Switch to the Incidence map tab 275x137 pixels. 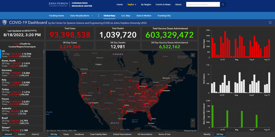click(79, 134)
